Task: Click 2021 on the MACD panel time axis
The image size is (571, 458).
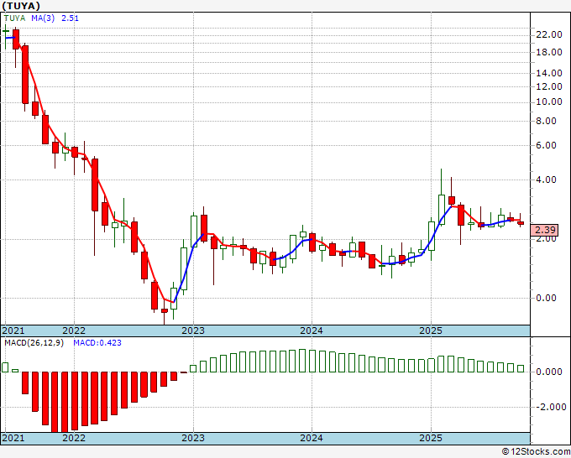Action: [13, 438]
